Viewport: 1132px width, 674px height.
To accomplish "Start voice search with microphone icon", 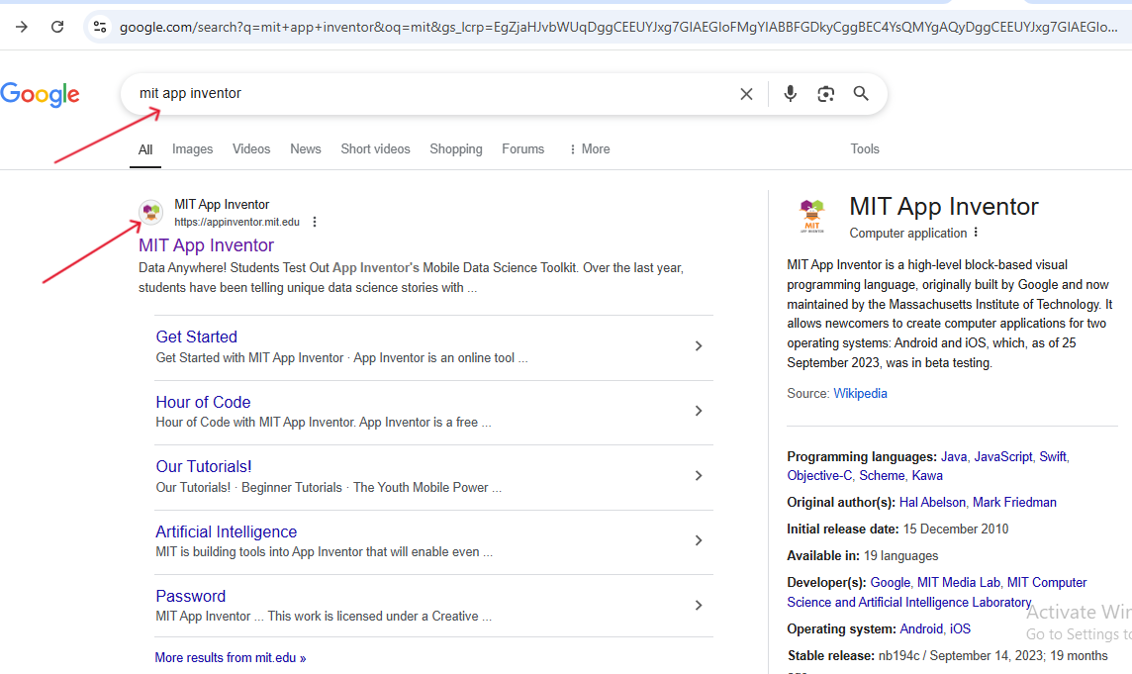I will tap(791, 93).
